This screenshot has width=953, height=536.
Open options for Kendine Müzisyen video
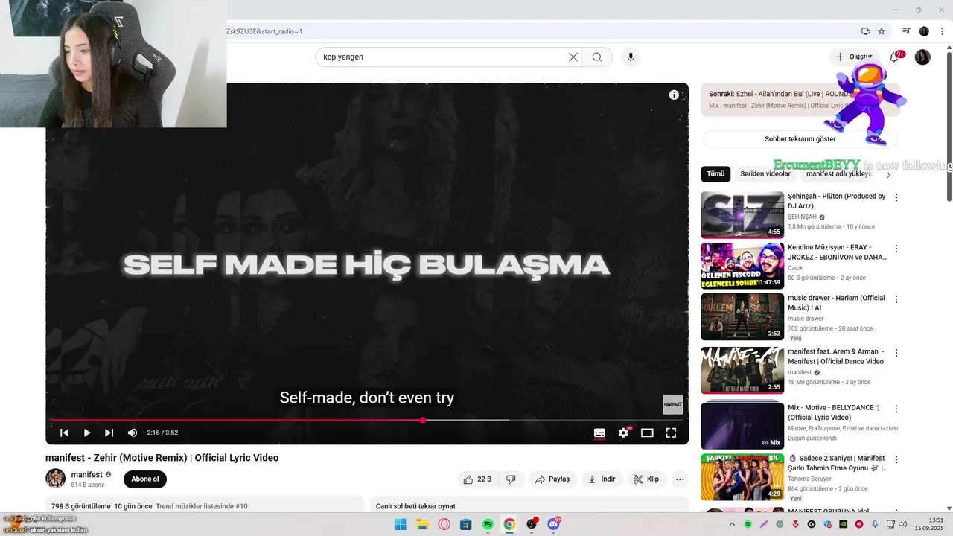[896, 248]
